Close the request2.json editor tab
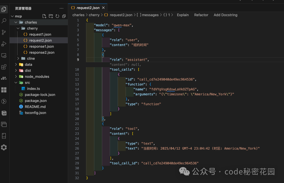This screenshot has width=284, height=183. coord(103,8)
